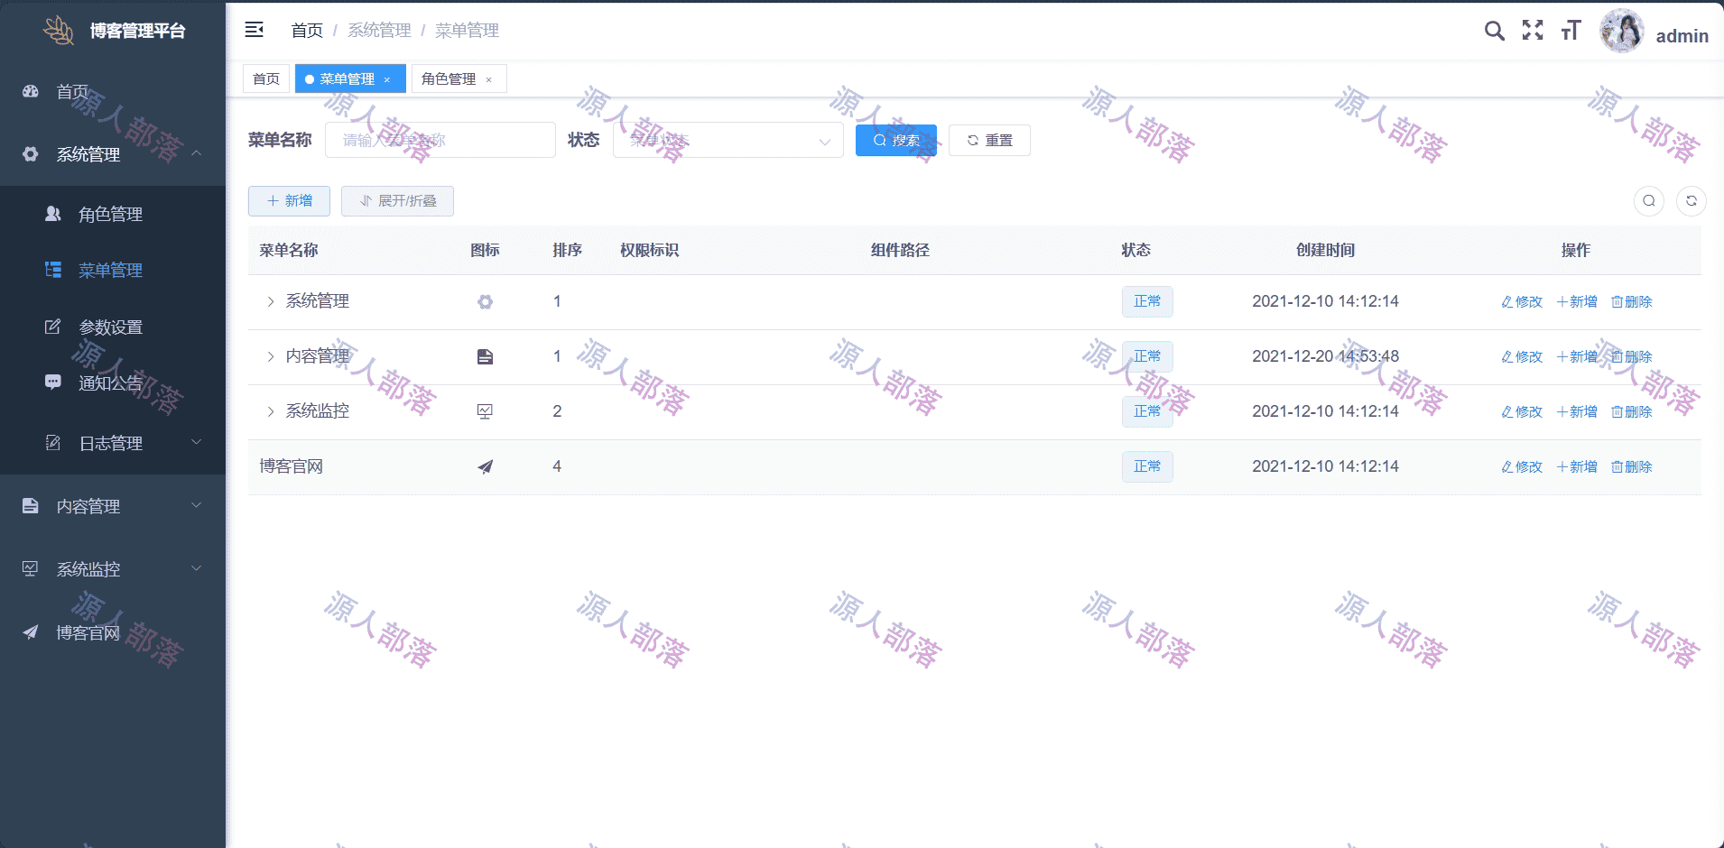Expand the 系统管理 table row

click(270, 301)
